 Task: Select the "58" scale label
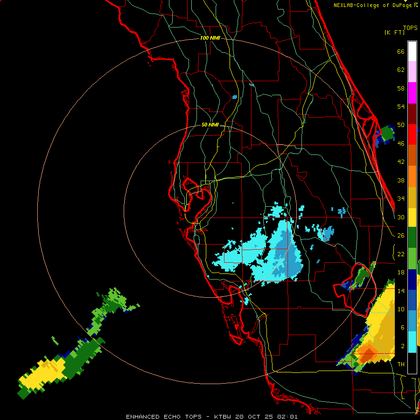click(401, 88)
